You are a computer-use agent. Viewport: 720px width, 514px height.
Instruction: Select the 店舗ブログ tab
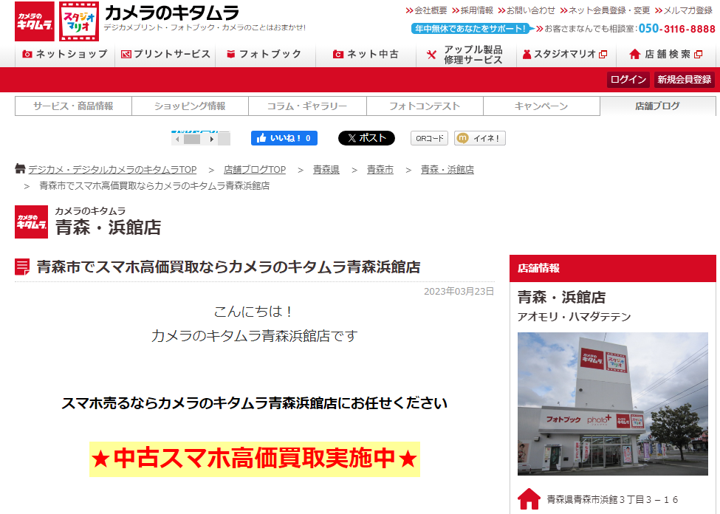pos(657,106)
